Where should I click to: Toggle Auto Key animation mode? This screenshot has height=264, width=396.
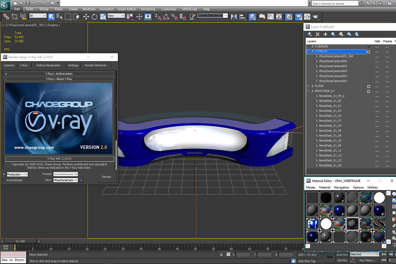pyautogui.click(x=342, y=255)
